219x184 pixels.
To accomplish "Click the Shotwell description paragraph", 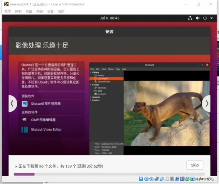I will 50,76.
